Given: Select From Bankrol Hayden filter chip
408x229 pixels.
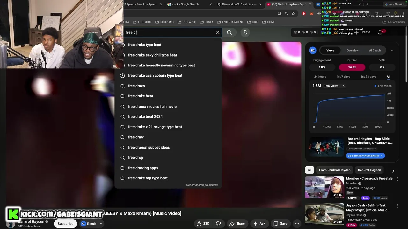Looking at the screenshot, I should coord(335,170).
